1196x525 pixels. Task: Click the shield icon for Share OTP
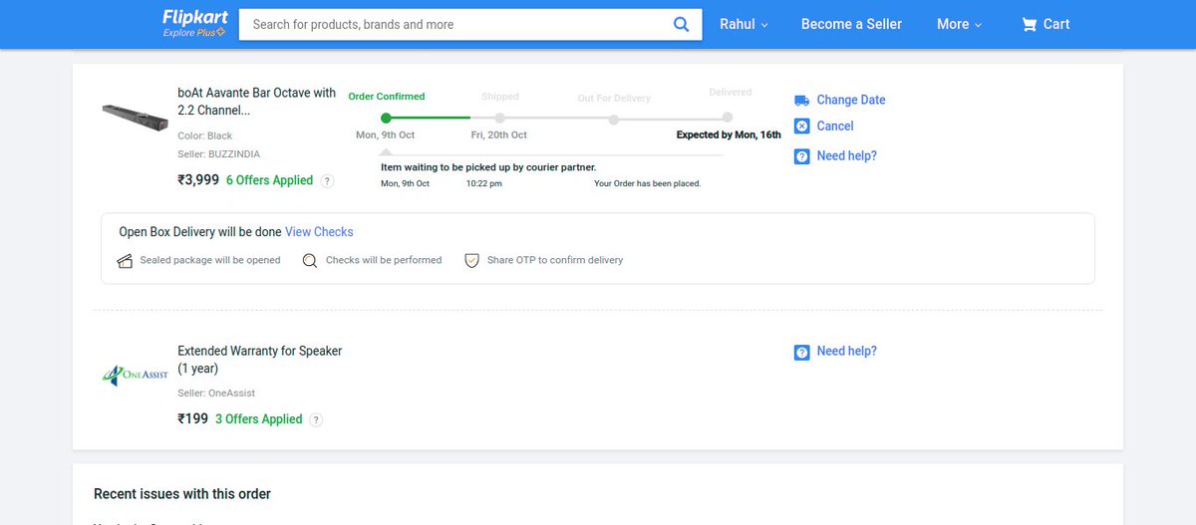tap(472, 261)
